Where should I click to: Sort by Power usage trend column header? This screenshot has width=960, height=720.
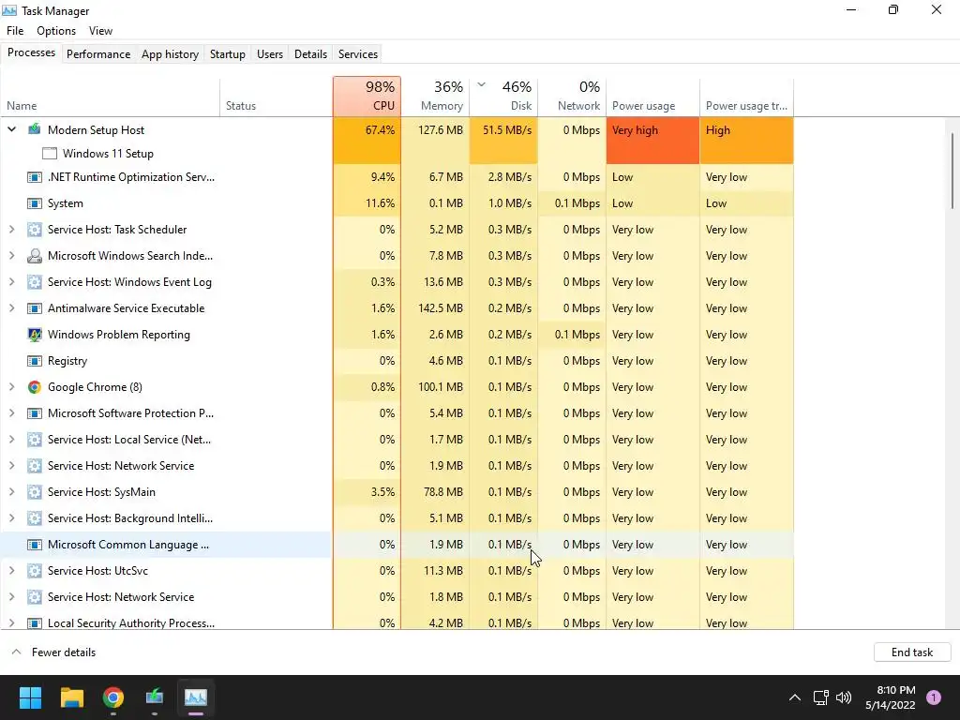pyautogui.click(x=746, y=97)
